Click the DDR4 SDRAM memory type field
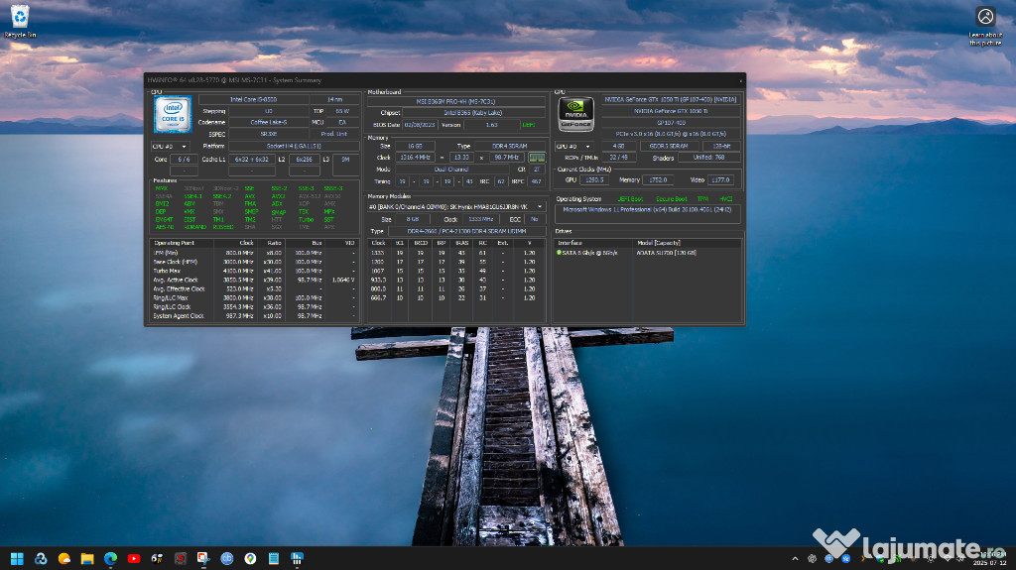 point(510,147)
